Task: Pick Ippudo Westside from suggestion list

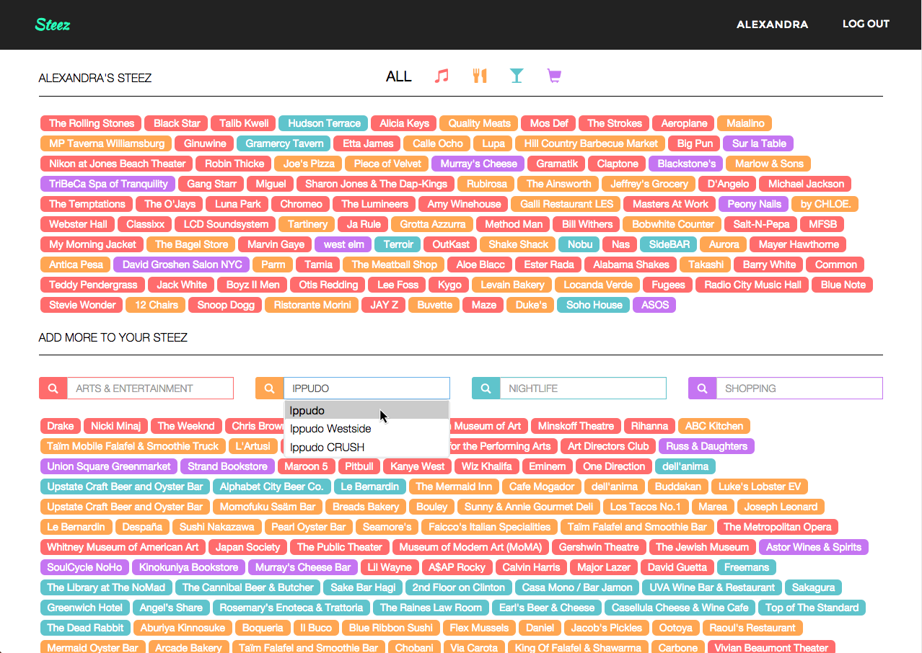Action: point(366,429)
